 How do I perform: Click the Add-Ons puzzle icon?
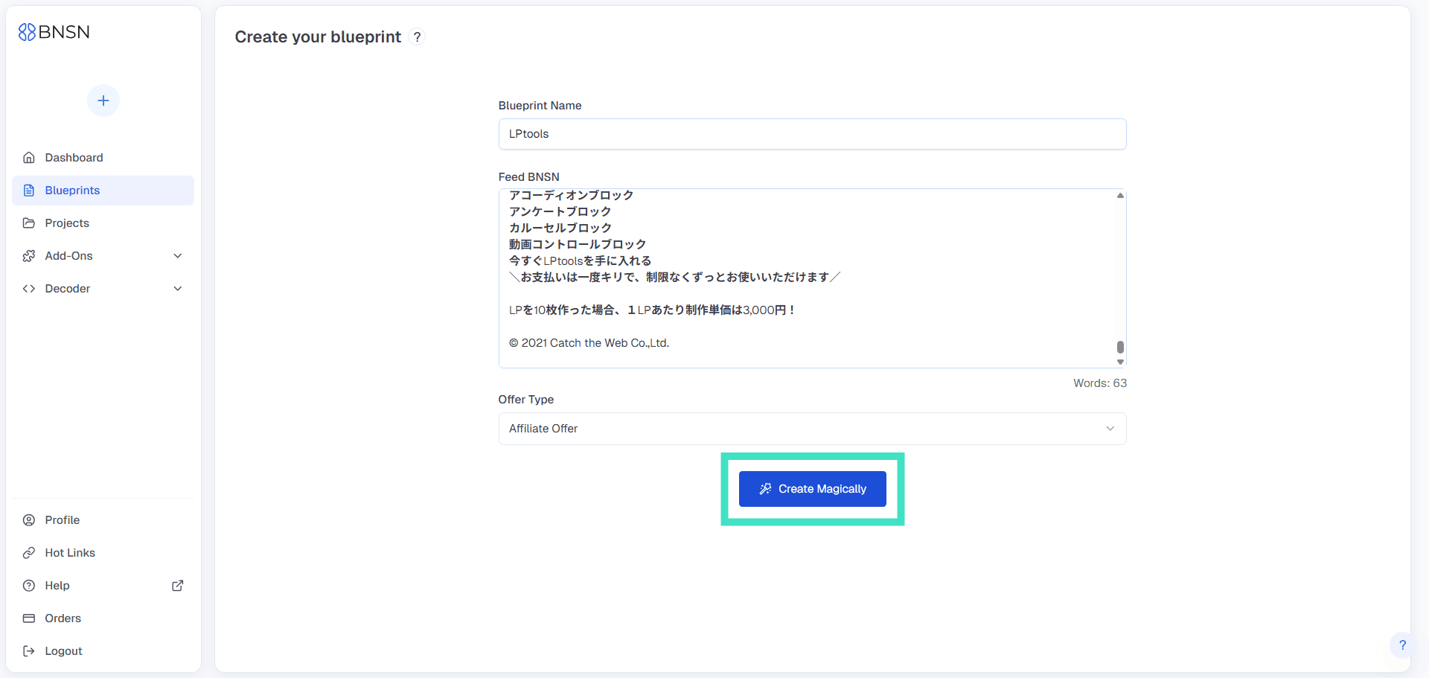29,256
